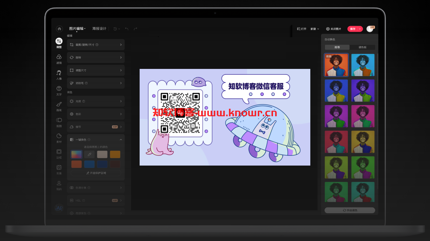Choose the red background portrait thumbnail
The height and width of the screenshot is (241, 430).
336,142
